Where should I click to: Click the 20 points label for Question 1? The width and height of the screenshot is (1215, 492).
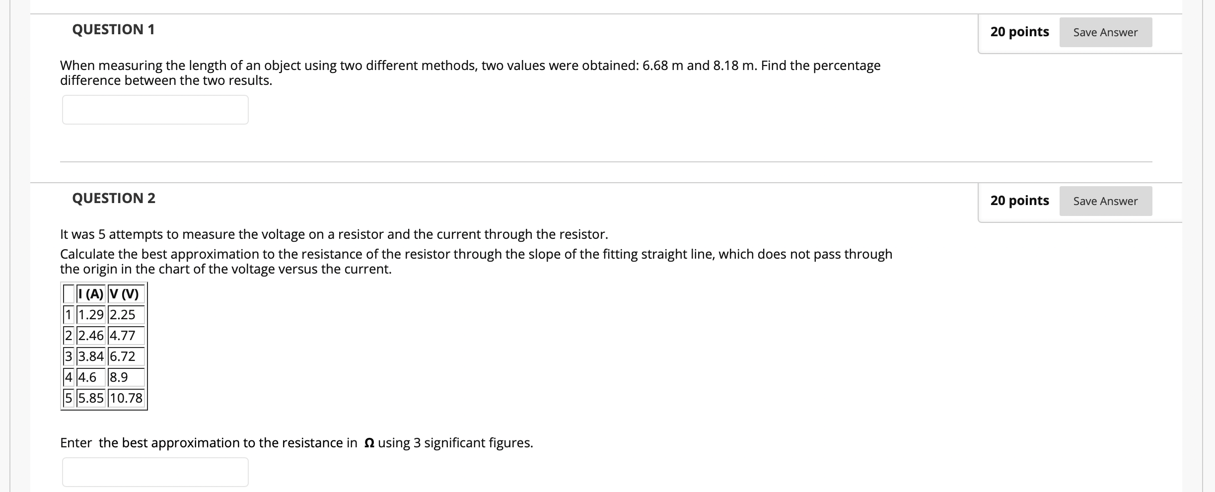pos(1019,31)
